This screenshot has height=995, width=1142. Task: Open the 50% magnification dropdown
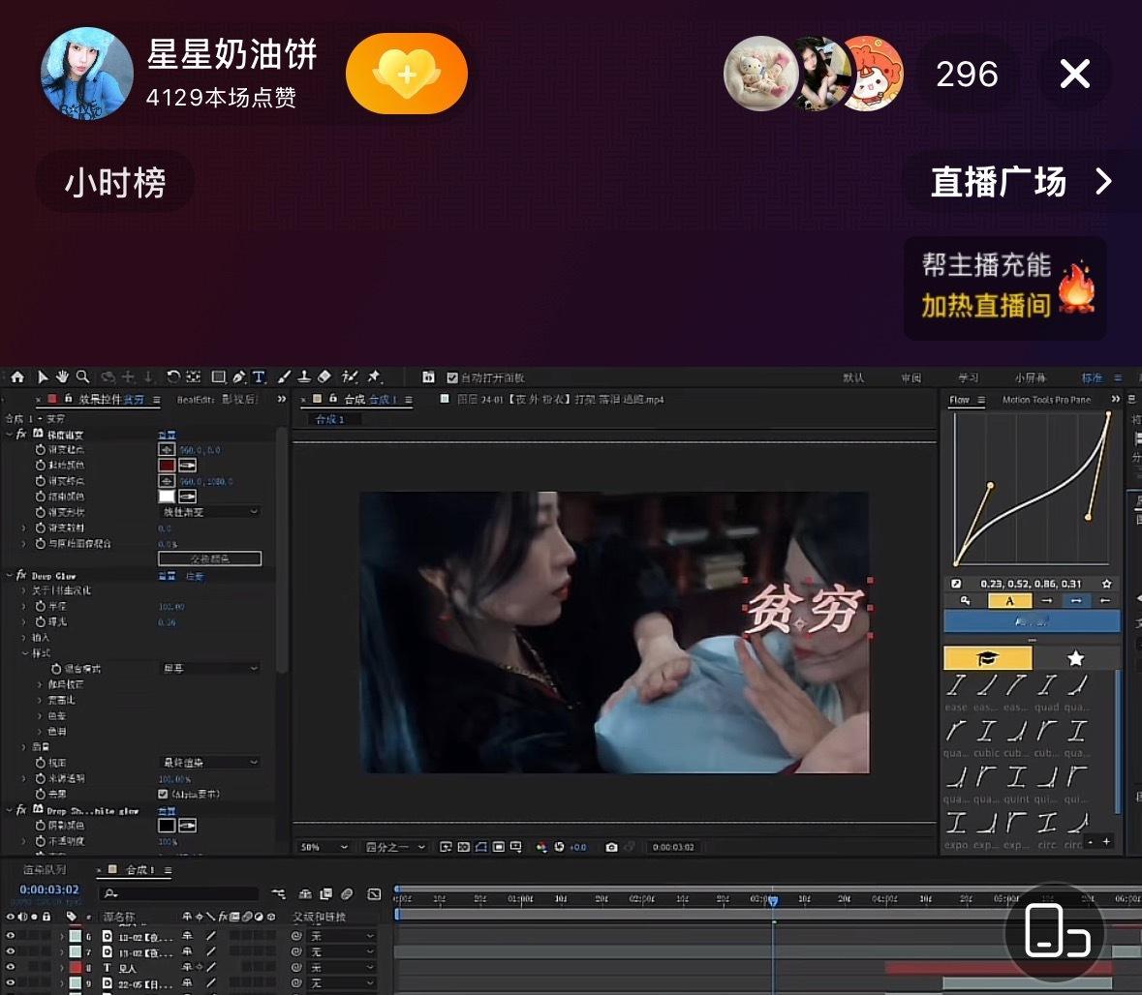click(324, 847)
